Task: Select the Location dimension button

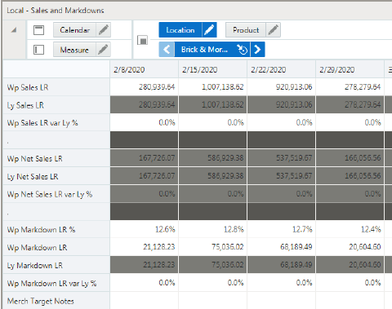Action: click(180, 30)
